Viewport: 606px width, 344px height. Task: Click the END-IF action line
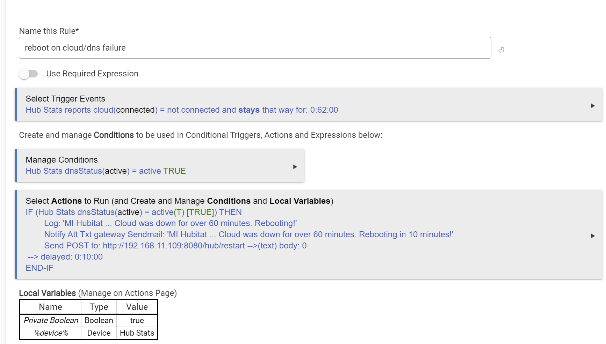click(39, 268)
